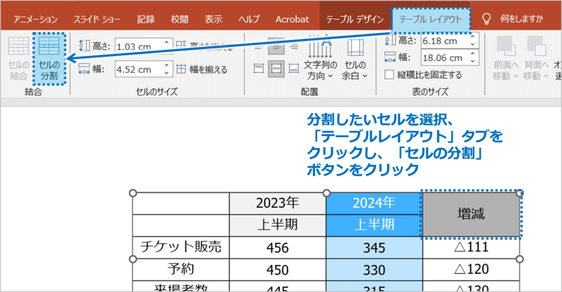Click the table width icon in 表のサイズ group
This screenshot has width=562, height=292.
(390, 57)
